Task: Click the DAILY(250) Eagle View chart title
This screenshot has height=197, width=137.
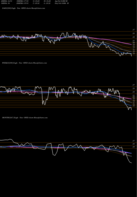Action: click(24, 8)
